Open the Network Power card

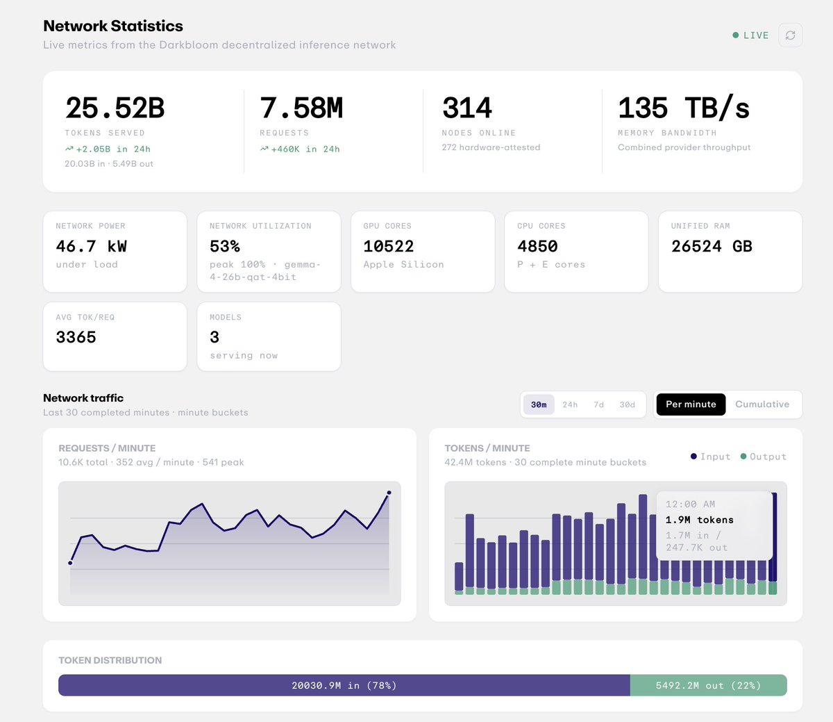[115, 252]
